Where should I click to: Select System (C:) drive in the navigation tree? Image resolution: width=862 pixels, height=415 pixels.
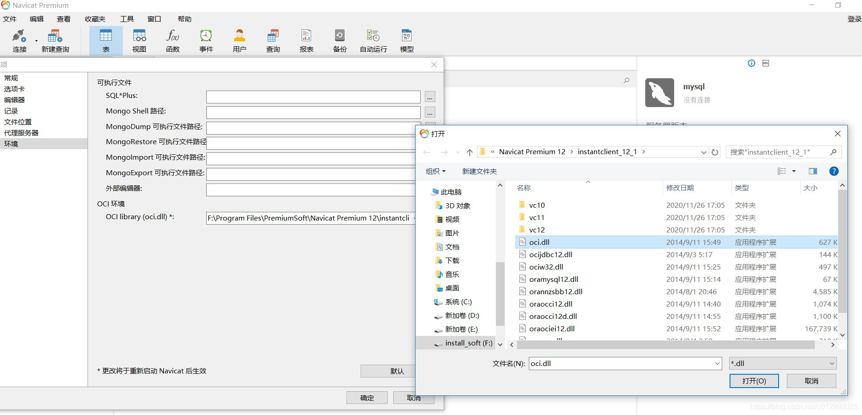coord(458,302)
